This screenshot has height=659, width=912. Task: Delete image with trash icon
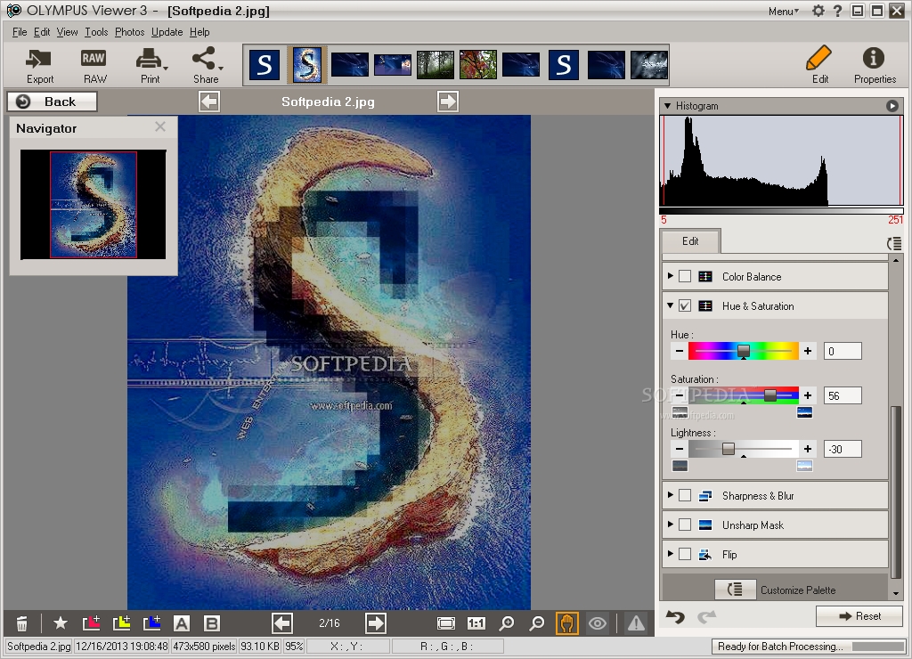click(x=21, y=623)
